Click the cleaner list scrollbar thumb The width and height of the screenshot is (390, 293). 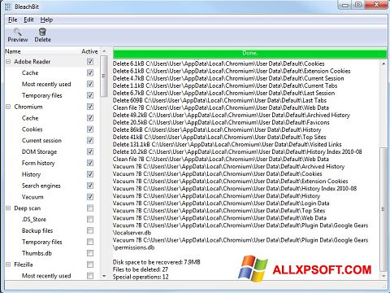coord(104,76)
